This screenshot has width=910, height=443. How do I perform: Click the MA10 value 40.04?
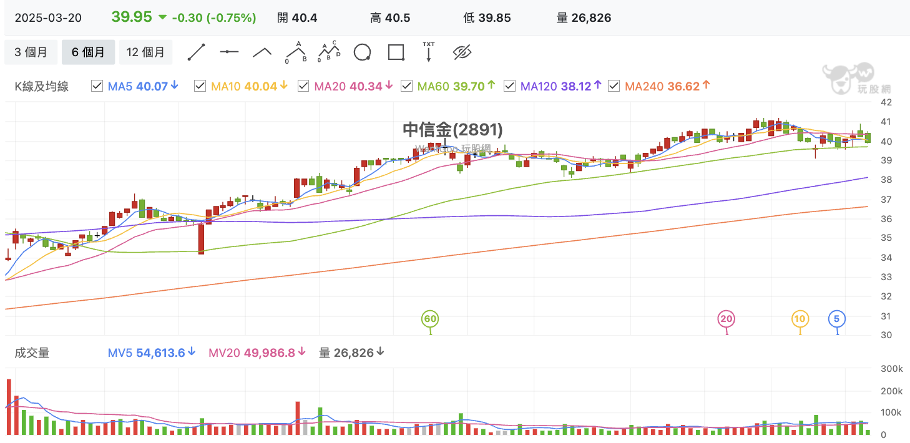260,86
